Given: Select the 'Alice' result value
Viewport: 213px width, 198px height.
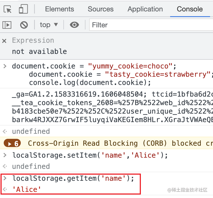Looking at the screenshot, I should pos(26,189).
